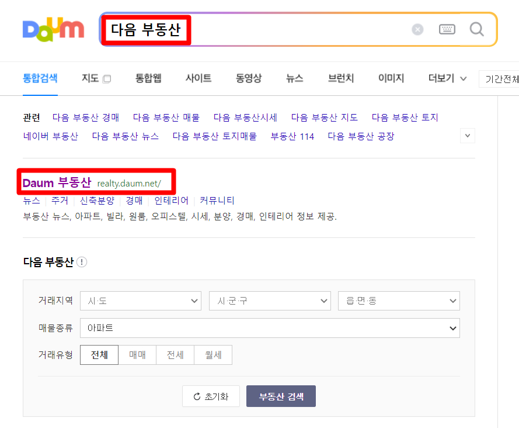This screenshot has height=428, width=519.
Task: Open the 읍·면·동 dropdown
Action: [x=399, y=301]
